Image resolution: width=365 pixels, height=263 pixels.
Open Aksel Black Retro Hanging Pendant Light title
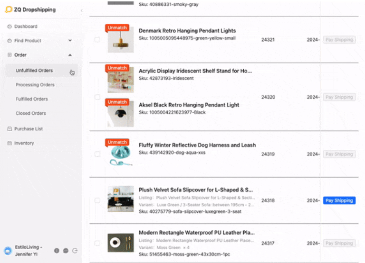(189, 105)
